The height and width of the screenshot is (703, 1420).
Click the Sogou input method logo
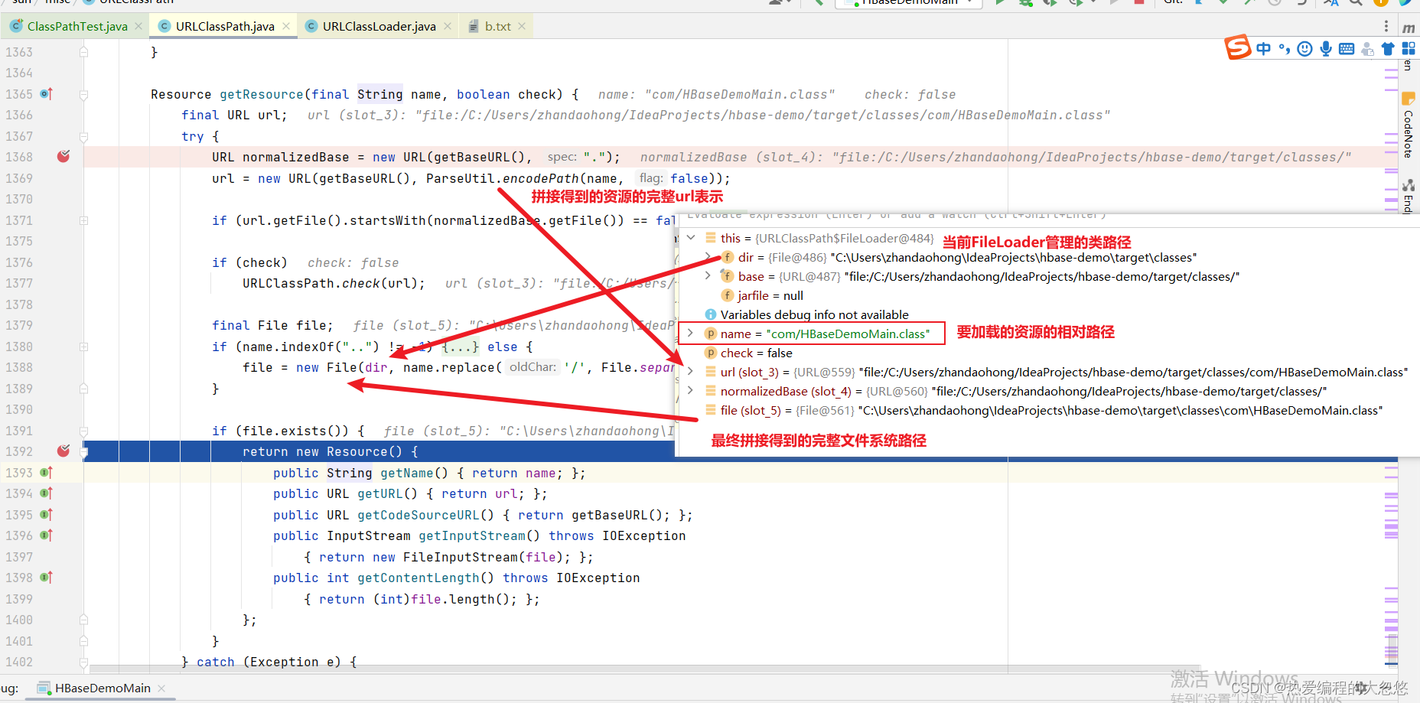pos(1237,47)
